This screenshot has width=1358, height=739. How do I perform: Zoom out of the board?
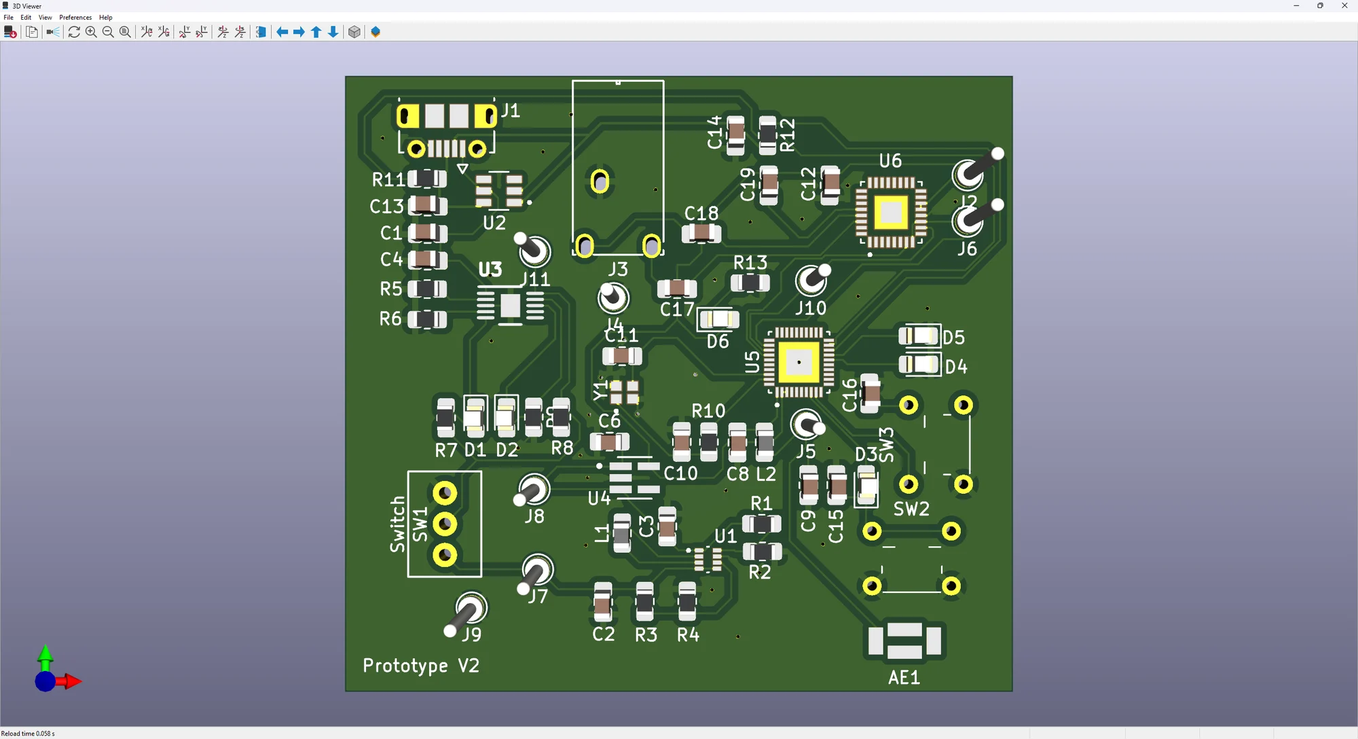(x=108, y=32)
